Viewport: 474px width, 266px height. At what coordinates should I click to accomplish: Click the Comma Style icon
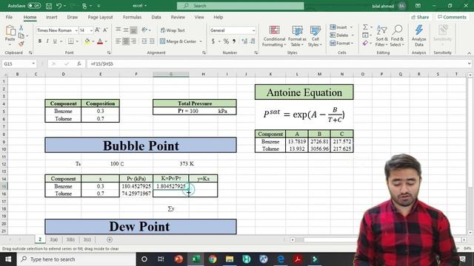click(x=234, y=41)
